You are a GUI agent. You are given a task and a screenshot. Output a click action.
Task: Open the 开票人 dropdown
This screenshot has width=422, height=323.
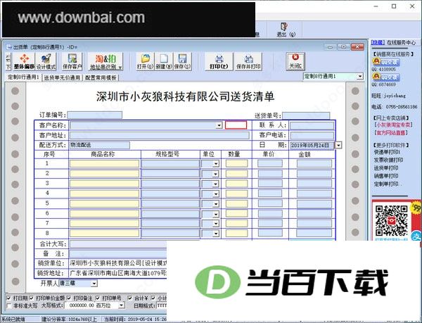coord(94,284)
